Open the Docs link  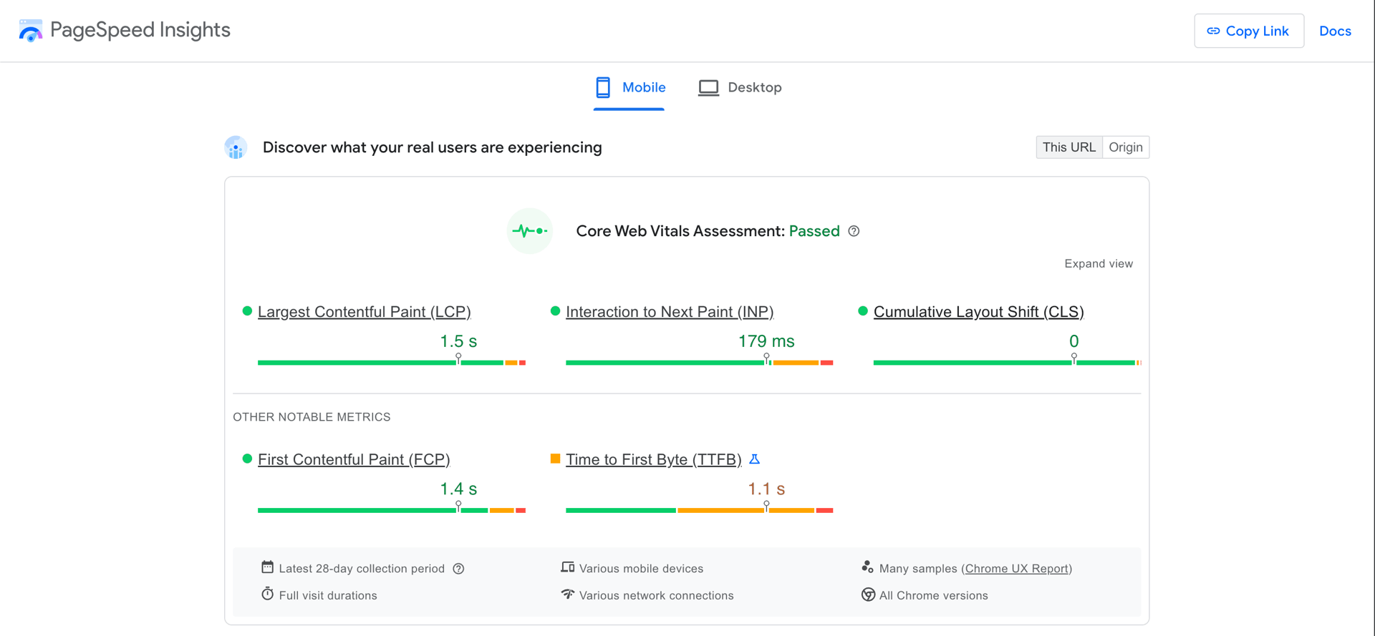tap(1335, 31)
